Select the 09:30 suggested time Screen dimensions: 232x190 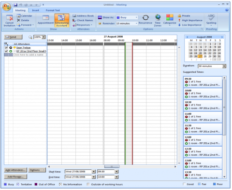point(203,82)
